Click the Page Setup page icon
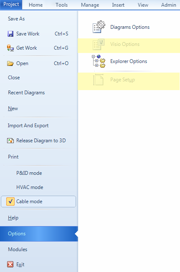 (x=98, y=80)
